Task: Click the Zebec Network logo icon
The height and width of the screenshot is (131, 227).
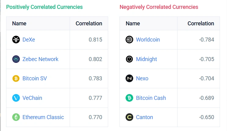Action: pos(16,59)
